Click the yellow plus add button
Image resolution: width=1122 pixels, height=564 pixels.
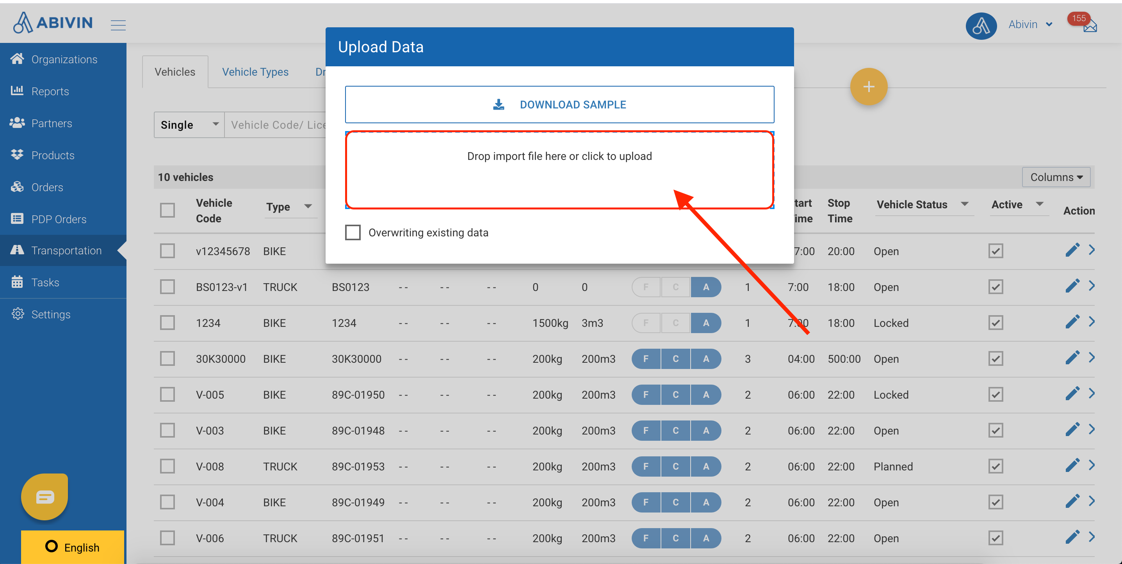point(868,87)
